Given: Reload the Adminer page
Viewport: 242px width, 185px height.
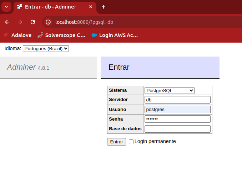Looking at the screenshot, I should click(x=33, y=22).
